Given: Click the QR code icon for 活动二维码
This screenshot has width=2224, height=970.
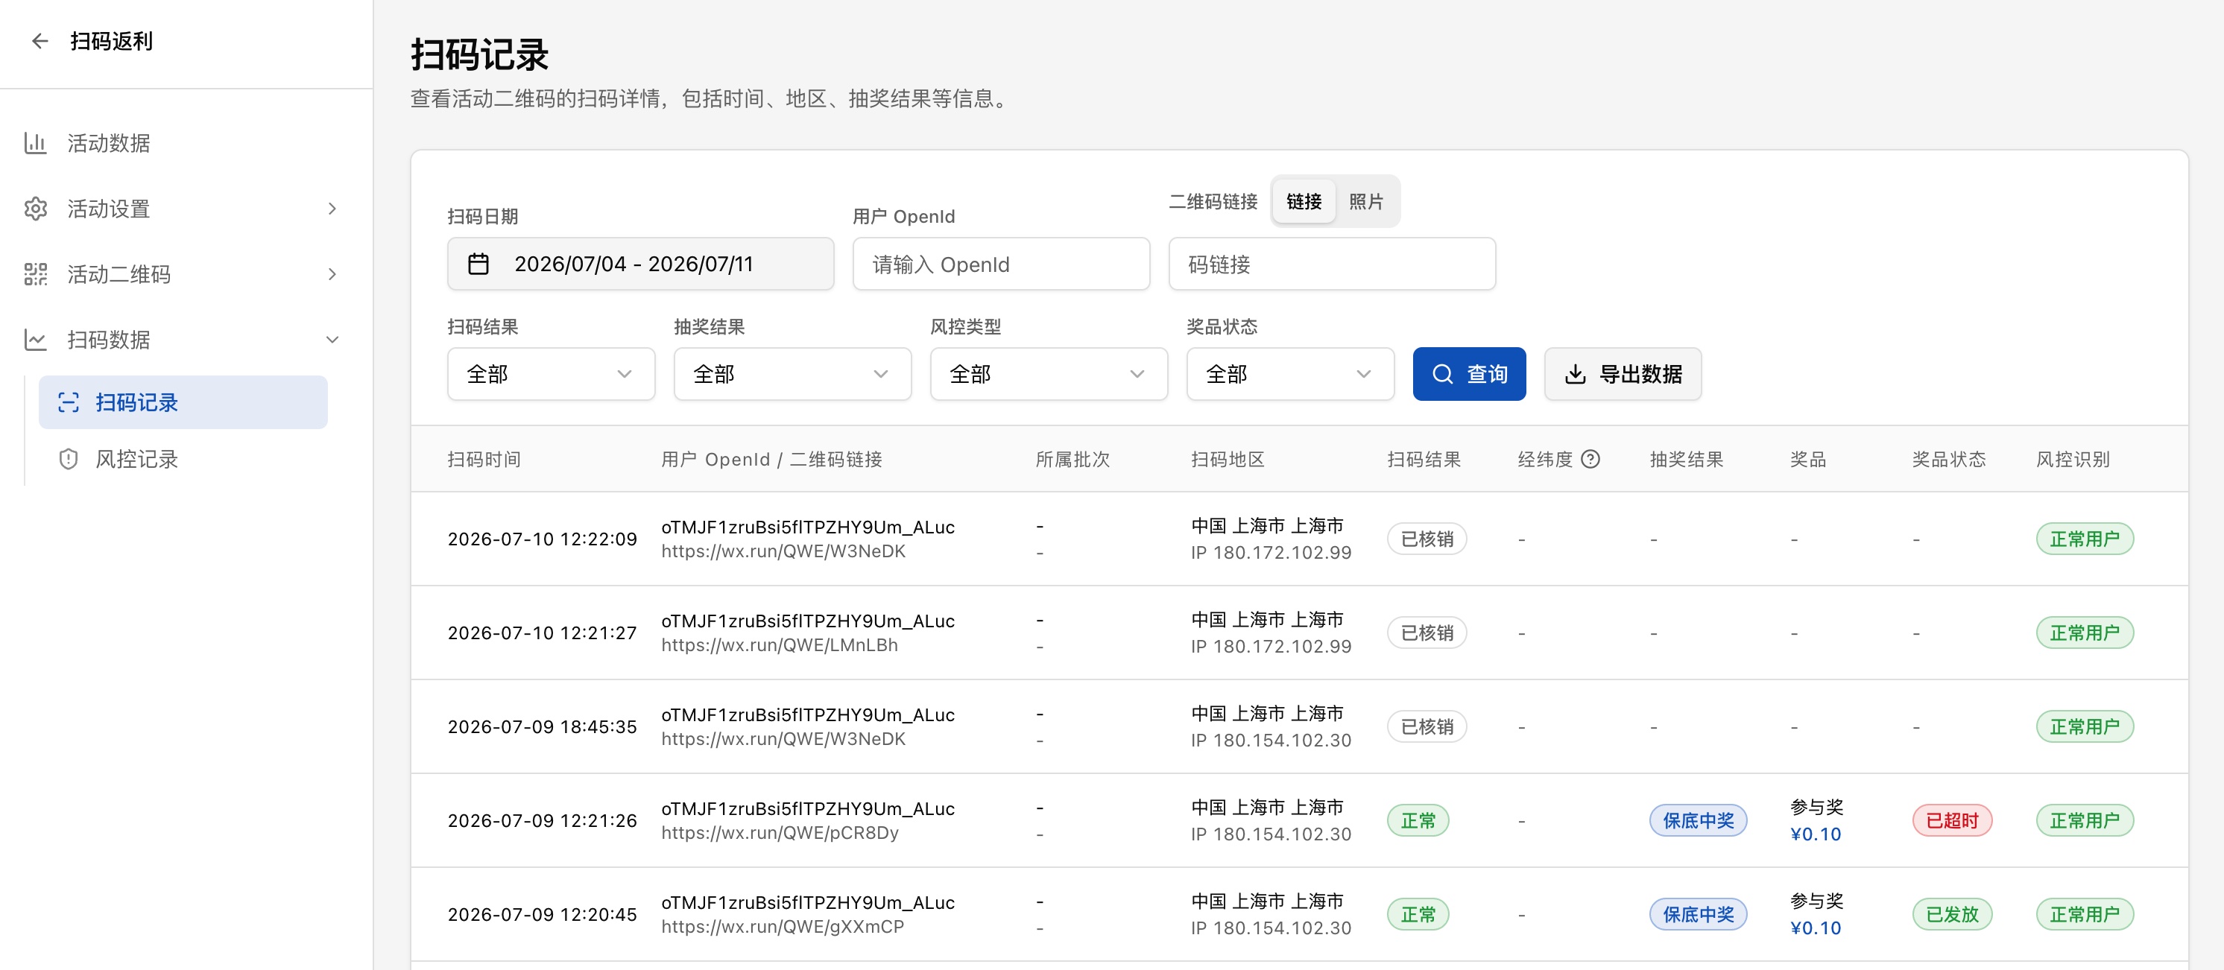Looking at the screenshot, I should pyautogui.click(x=35, y=273).
